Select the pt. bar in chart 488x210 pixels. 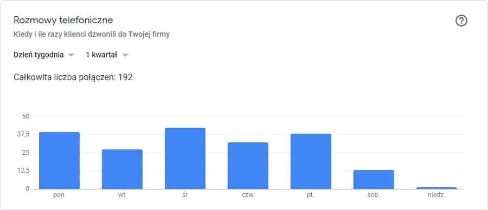pos(311,161)
